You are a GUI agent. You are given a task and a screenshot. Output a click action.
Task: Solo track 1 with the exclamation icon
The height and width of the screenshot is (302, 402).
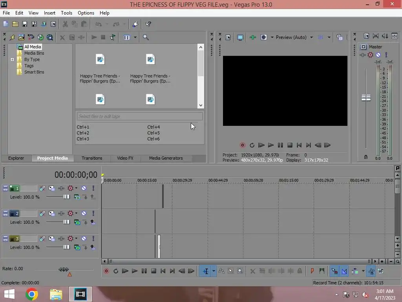point(93,188)
